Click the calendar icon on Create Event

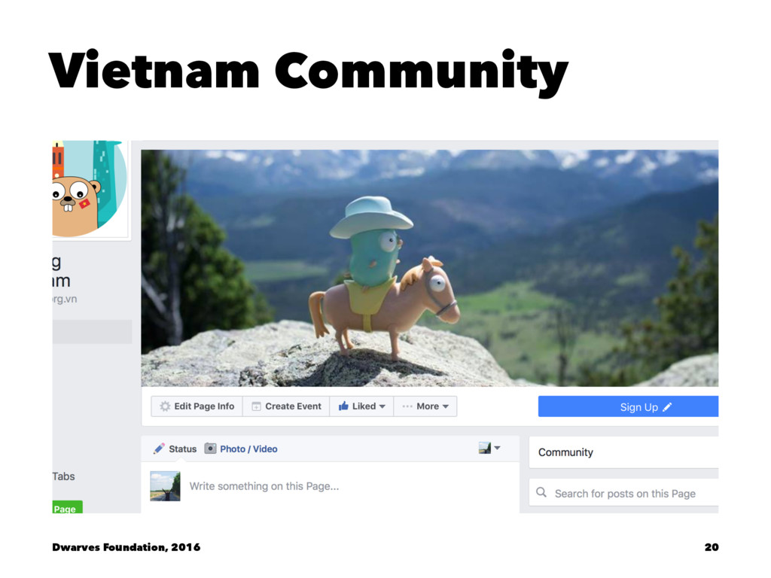(256, 406)
